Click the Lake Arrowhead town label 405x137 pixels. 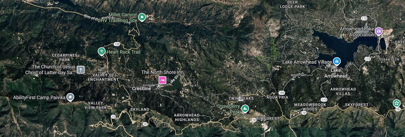336,73
